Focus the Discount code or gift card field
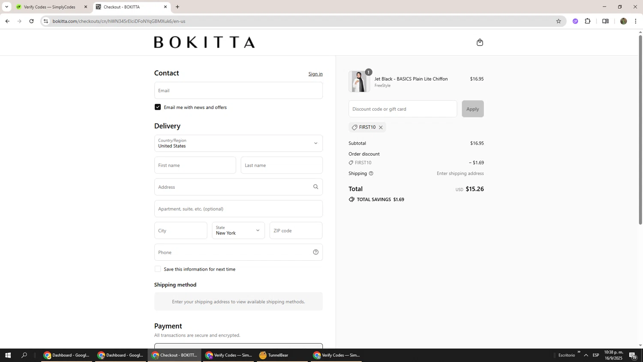Viewport: 643px width, 362px height. point(403,109)
